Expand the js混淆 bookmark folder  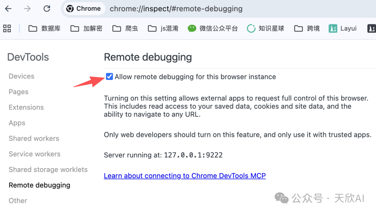[x=163, y=28]
